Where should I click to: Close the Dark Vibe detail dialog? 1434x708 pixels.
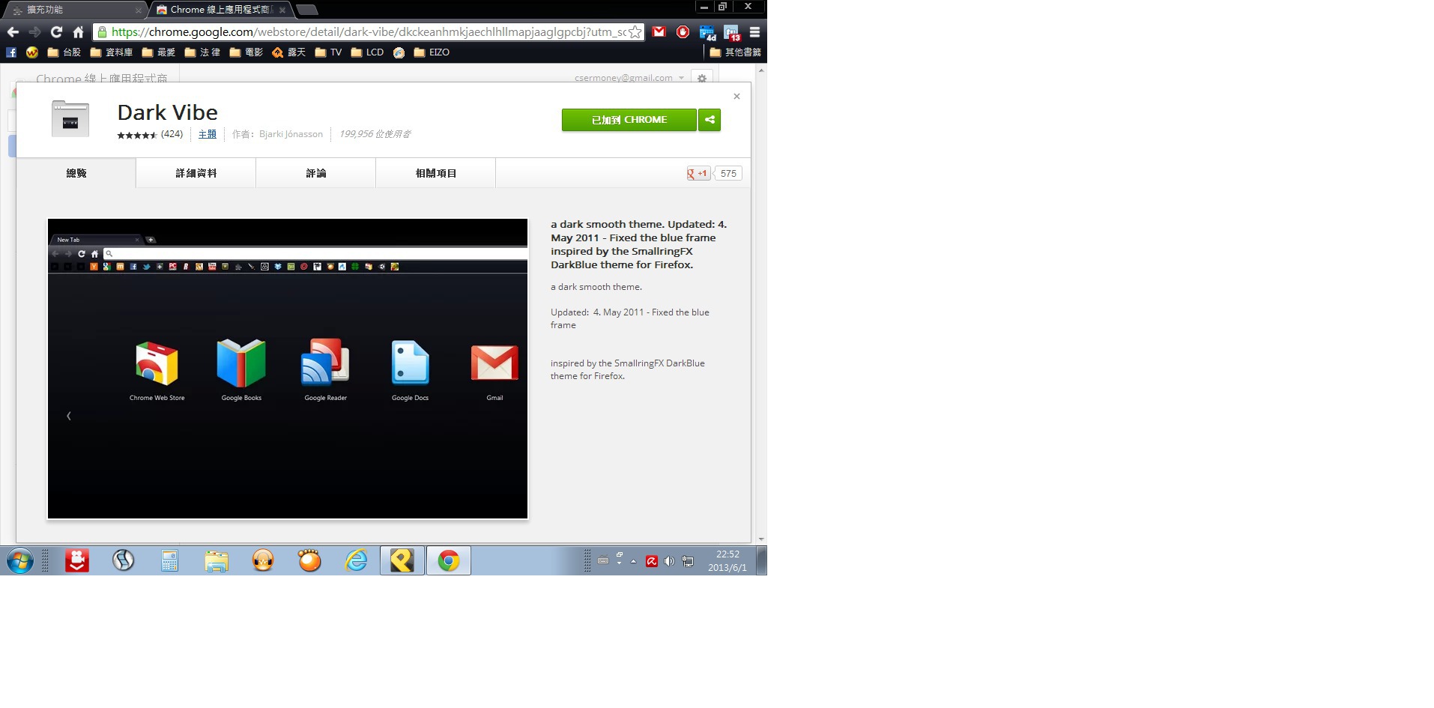(x=736, y=96)
